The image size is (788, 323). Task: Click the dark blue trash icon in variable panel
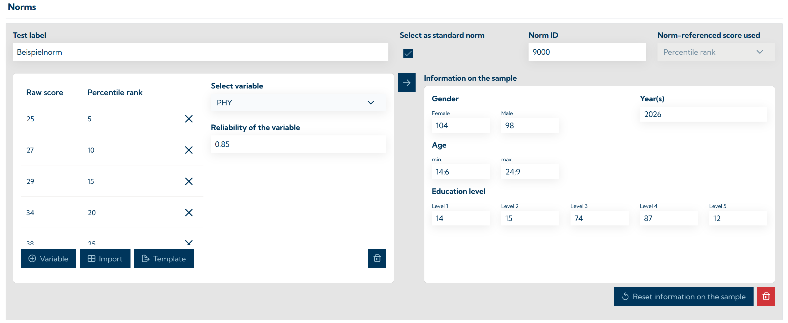tap(377, 258)
